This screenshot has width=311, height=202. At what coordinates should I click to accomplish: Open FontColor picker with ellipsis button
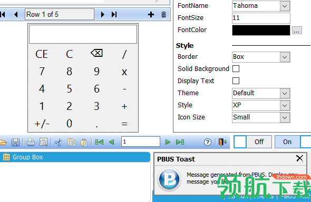(297, 31)
